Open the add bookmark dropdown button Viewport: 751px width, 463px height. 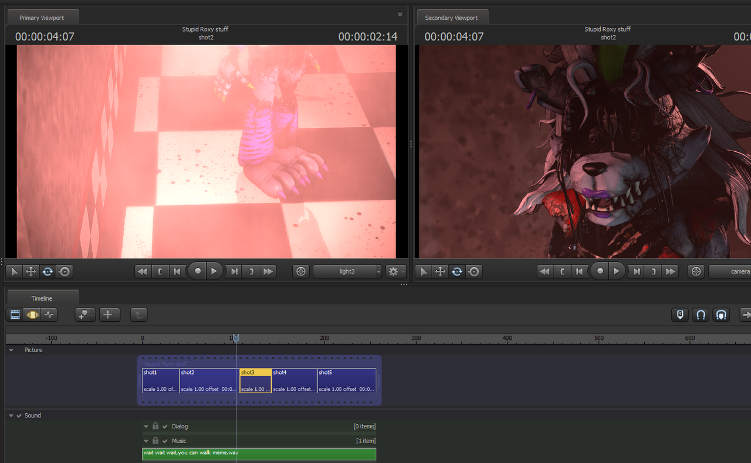pos(85,315)
